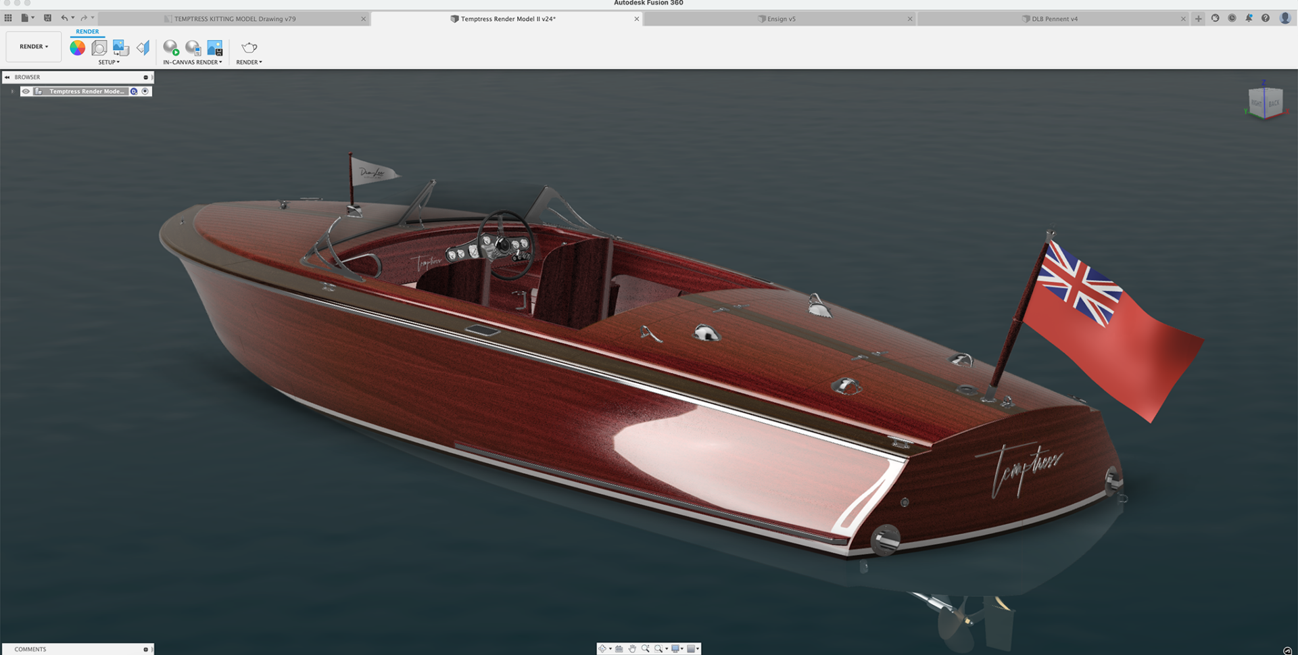Open the SETUP dropdown
The height and width of the screenshot is (655, 1298).
tap(109, 62)
